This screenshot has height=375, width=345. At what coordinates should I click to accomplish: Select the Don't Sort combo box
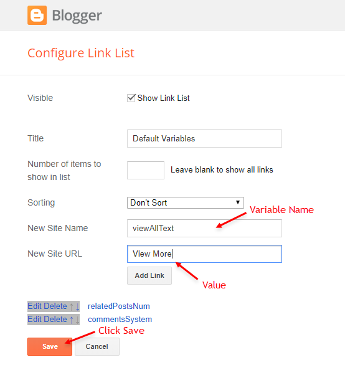[x=186, y=202]
